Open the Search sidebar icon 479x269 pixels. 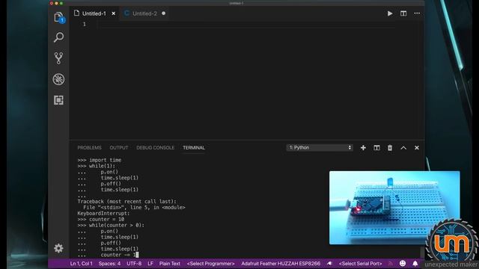click(58, 37)
